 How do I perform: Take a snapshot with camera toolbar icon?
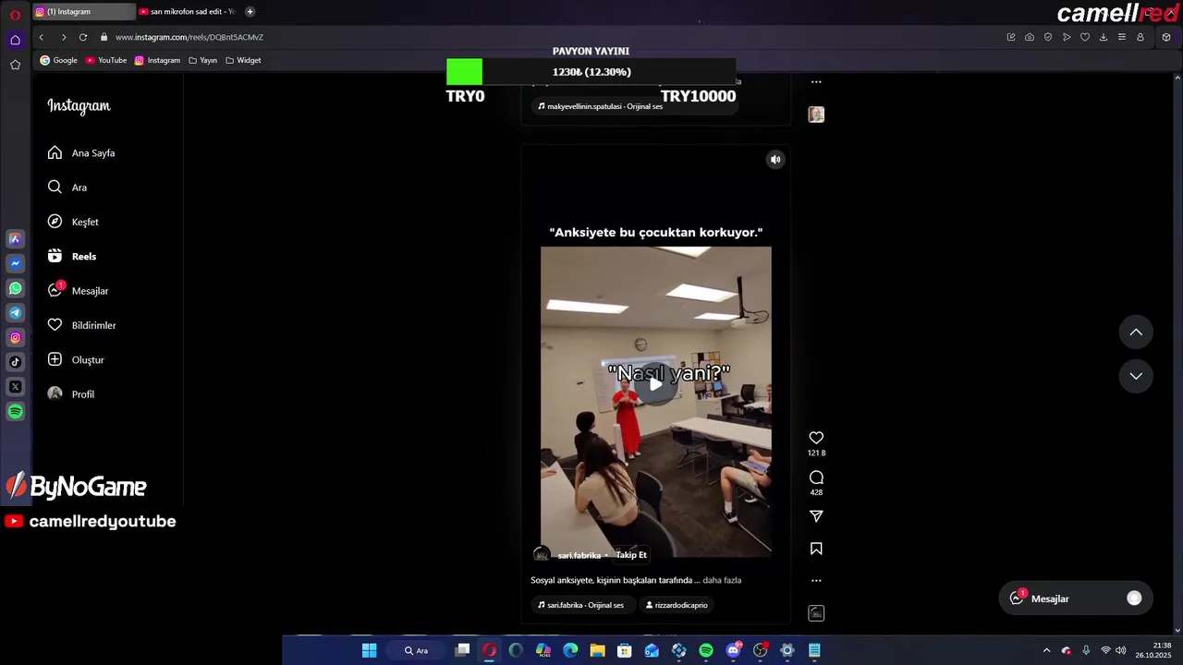coord(1030,37)
